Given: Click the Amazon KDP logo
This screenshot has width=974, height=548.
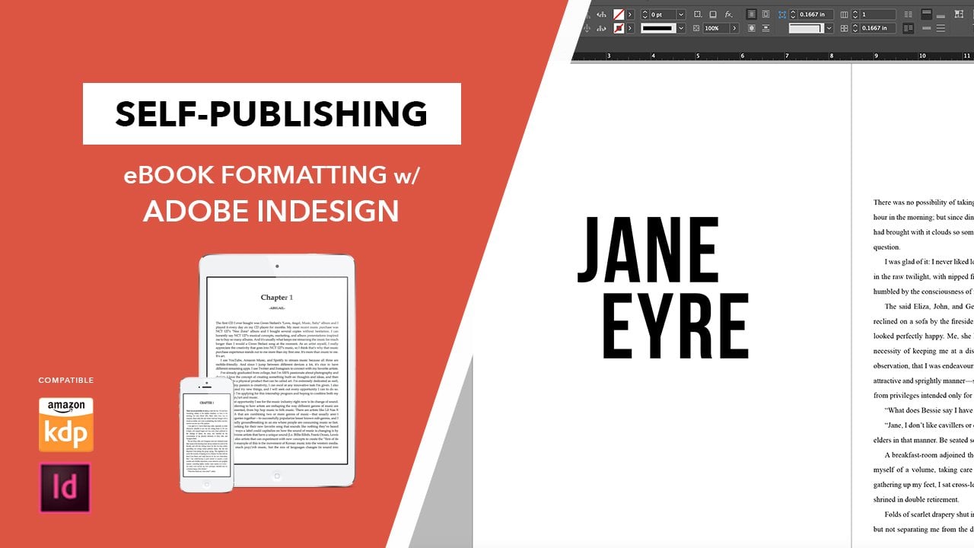Looking at the screenshot, I should pos(65,425).
